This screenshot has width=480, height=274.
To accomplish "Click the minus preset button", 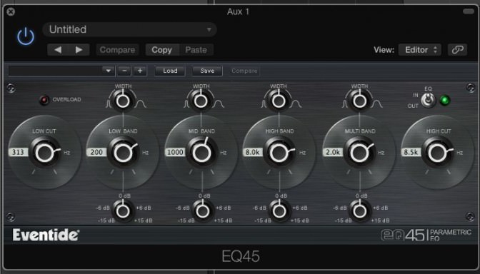I will click(124, 71).
